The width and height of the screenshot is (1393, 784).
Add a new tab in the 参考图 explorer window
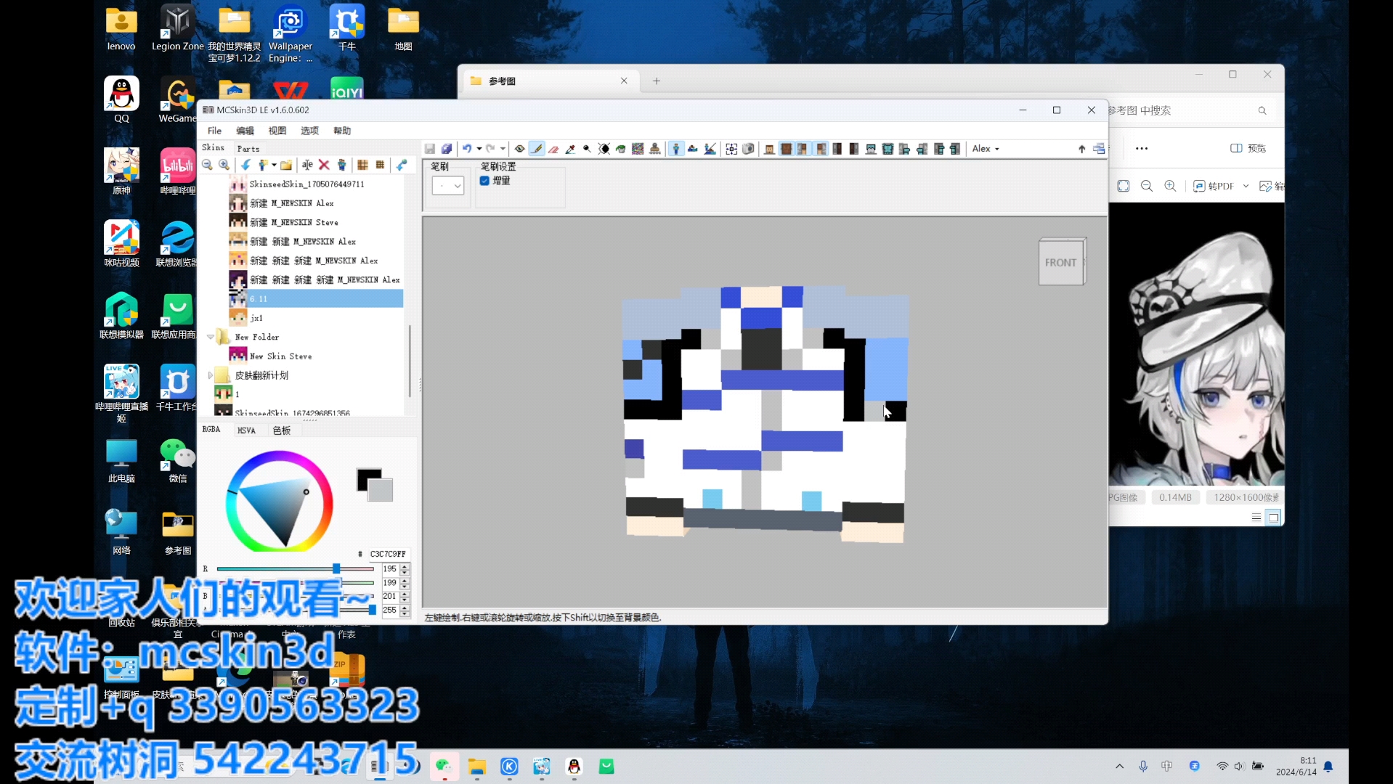pos(657,81)
